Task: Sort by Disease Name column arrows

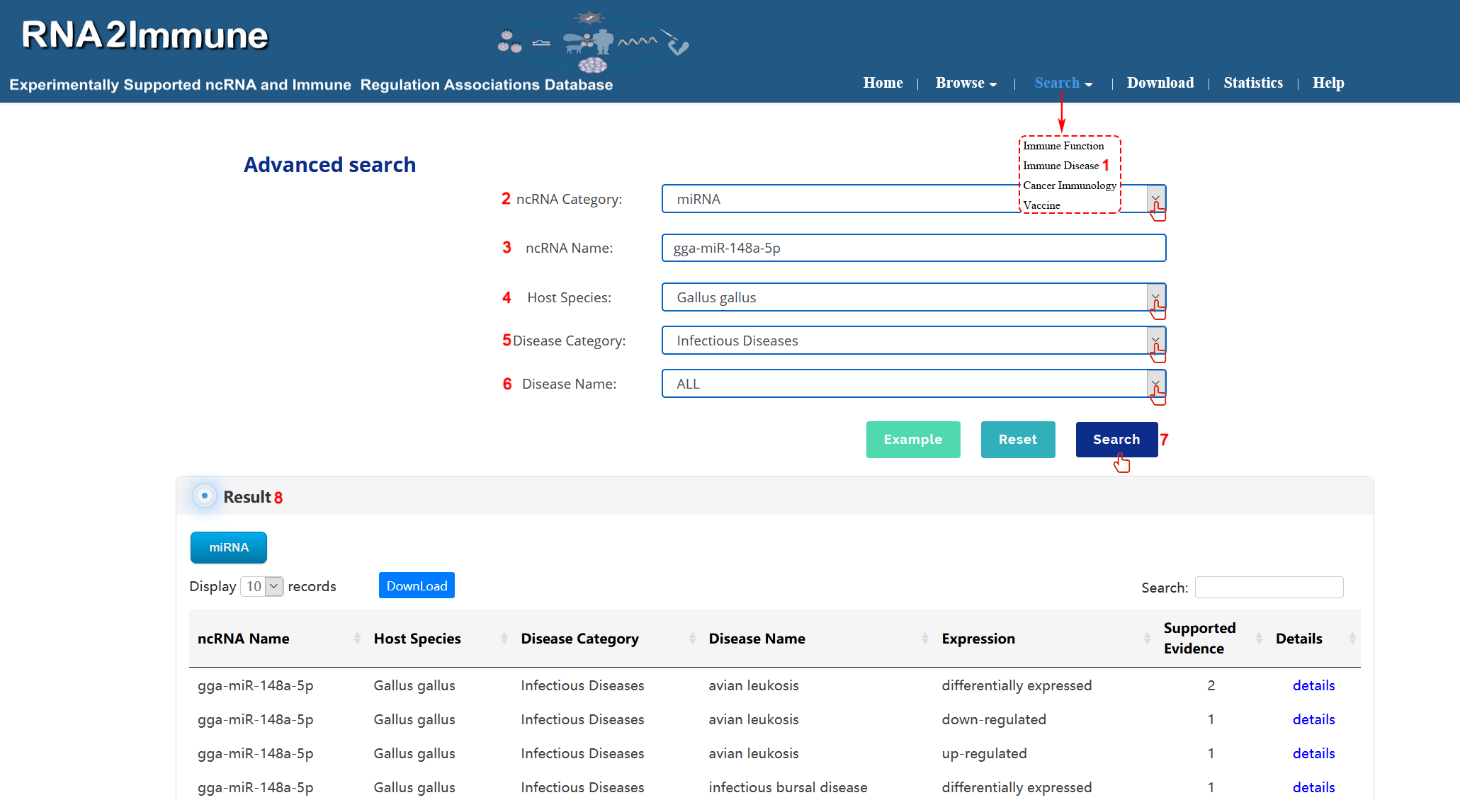Action: [924, 639]
